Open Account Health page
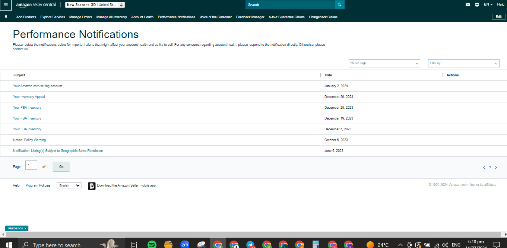The width and height of the screenshot is (507, 248). [142, 17]
